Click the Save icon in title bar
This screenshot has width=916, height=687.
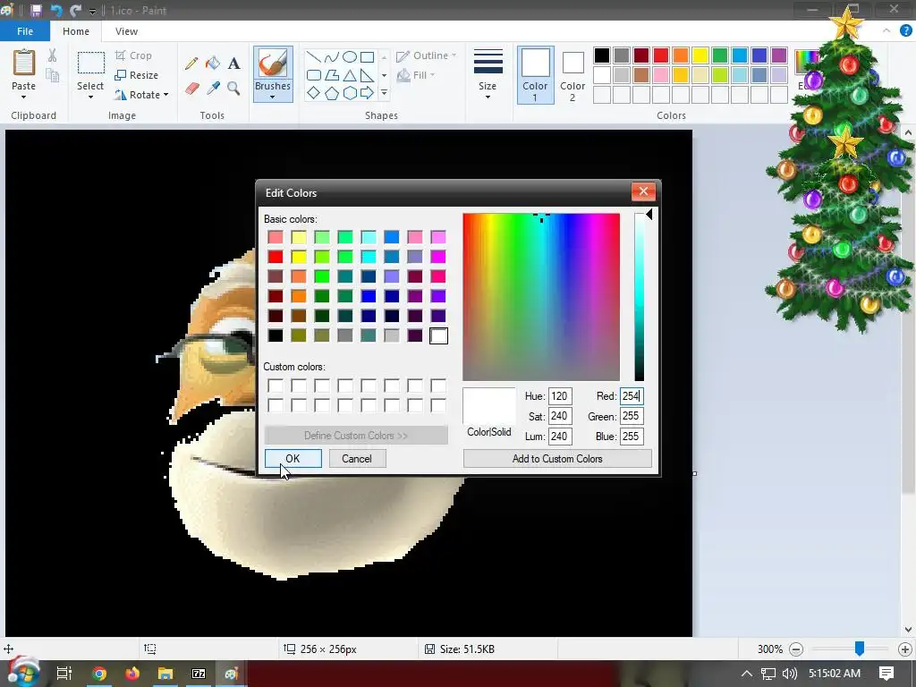[x=36, y=10]
